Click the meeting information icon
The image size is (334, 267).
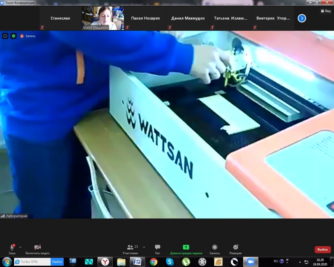(5, 36)
